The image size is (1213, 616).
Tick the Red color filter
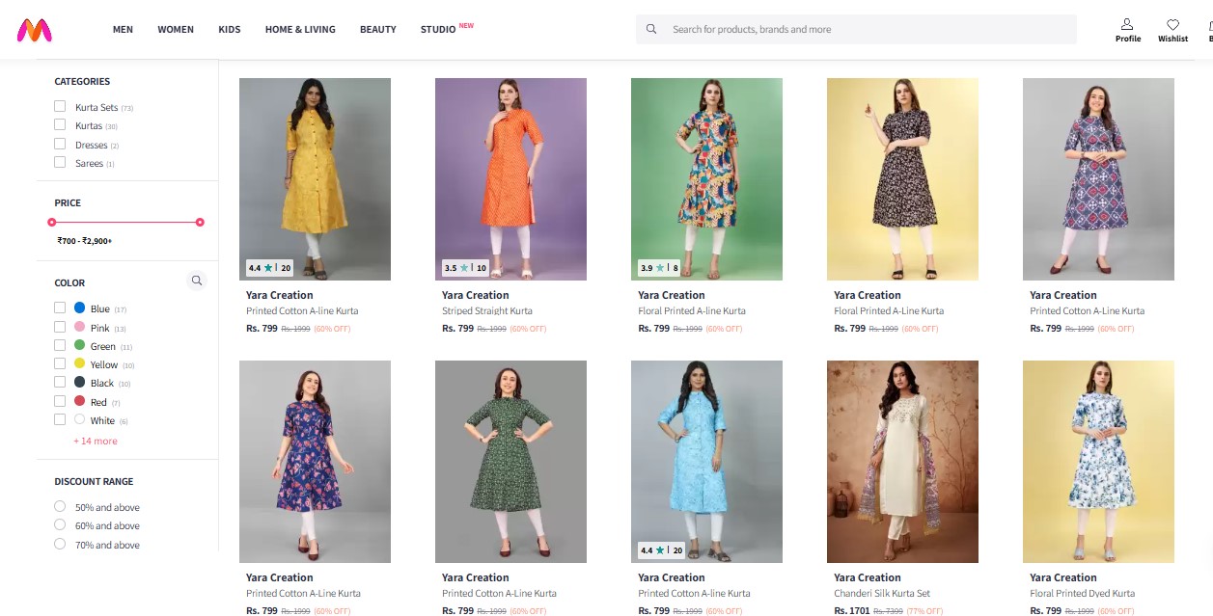60,402
